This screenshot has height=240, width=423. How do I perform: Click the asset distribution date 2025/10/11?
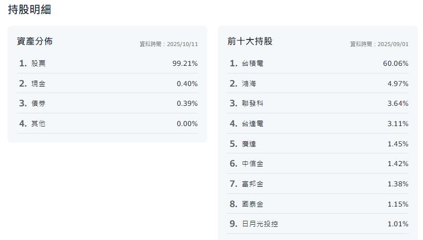click(x=181, y=44)
